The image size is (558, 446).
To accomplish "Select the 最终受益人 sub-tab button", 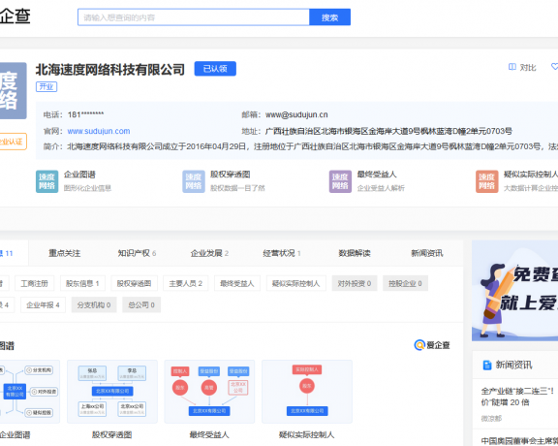I will [x=237, y=283].
